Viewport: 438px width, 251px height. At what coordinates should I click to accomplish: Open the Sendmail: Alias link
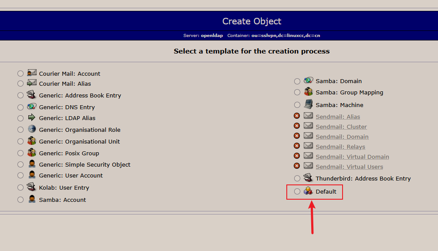coord(338,117)
